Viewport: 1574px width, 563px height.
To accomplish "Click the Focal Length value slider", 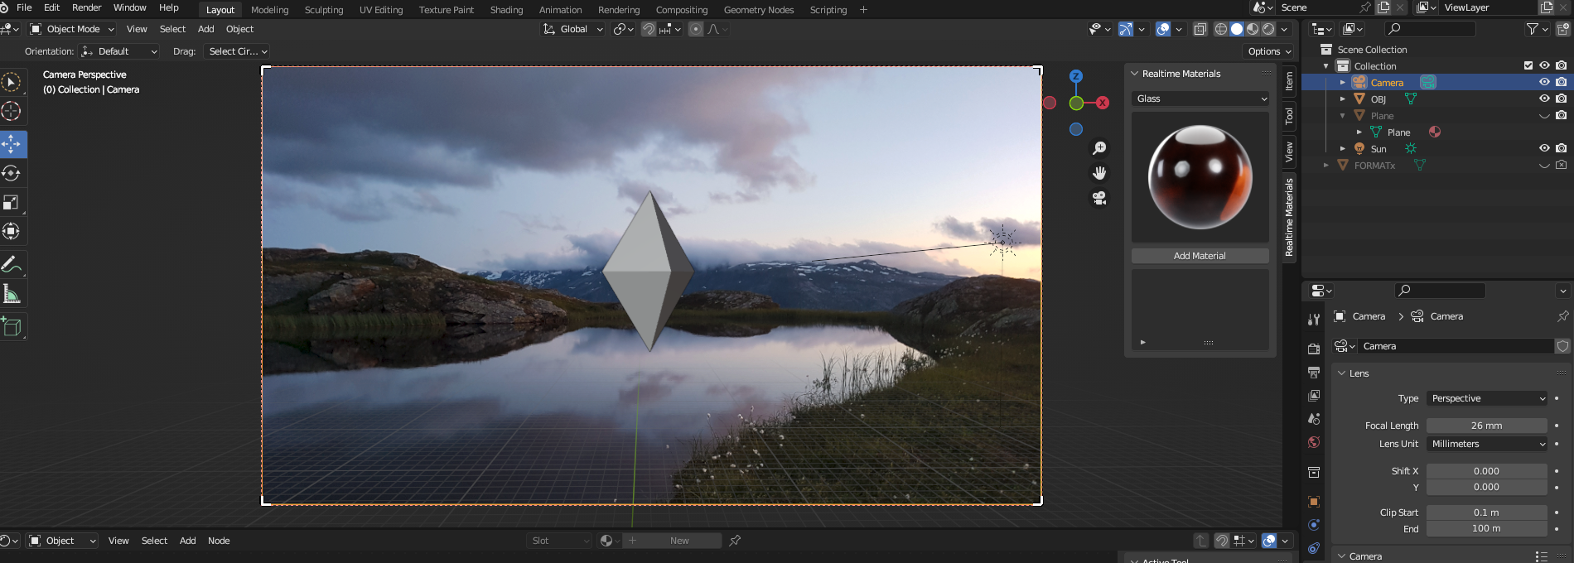I will (x=1486, y=426).
